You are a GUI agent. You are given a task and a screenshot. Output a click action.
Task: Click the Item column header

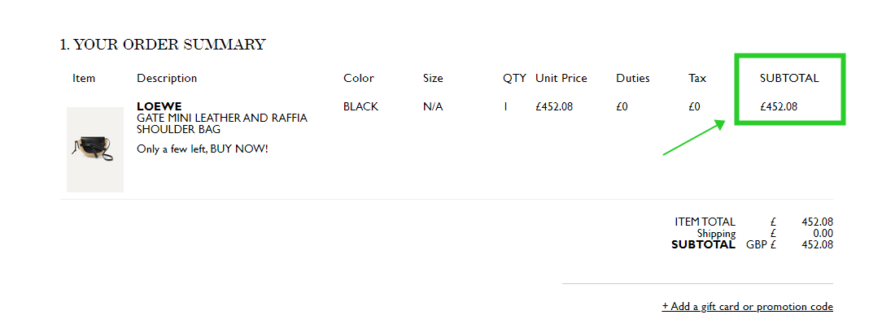[x=84, y=78]
